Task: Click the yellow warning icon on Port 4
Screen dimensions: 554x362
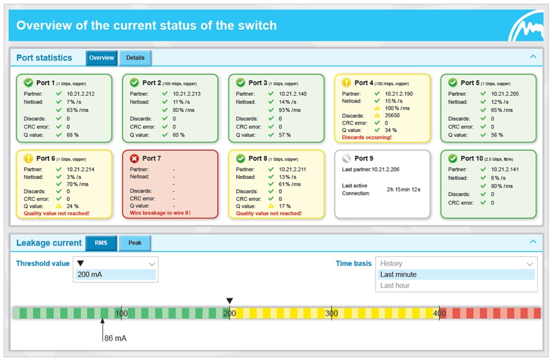Action: (347, 83)
